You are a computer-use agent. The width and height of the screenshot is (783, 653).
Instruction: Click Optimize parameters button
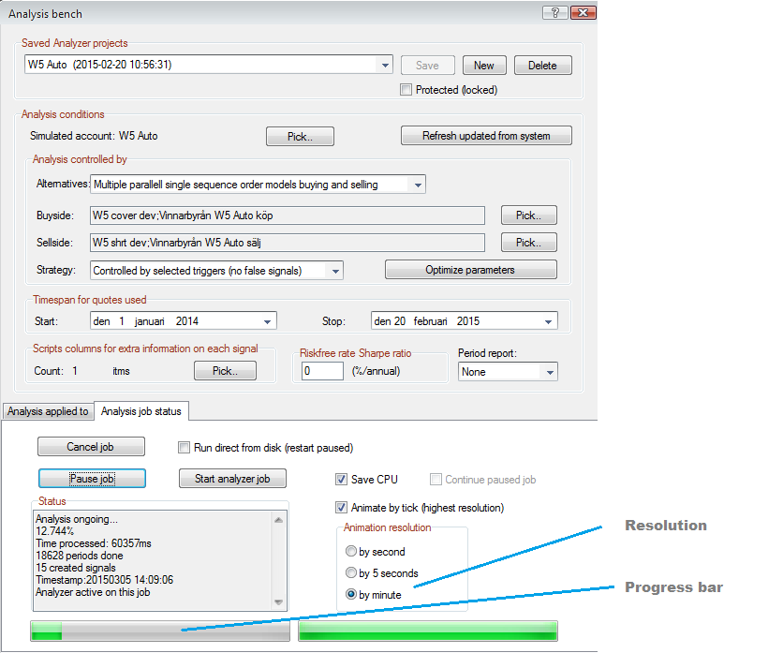(470, 270)
